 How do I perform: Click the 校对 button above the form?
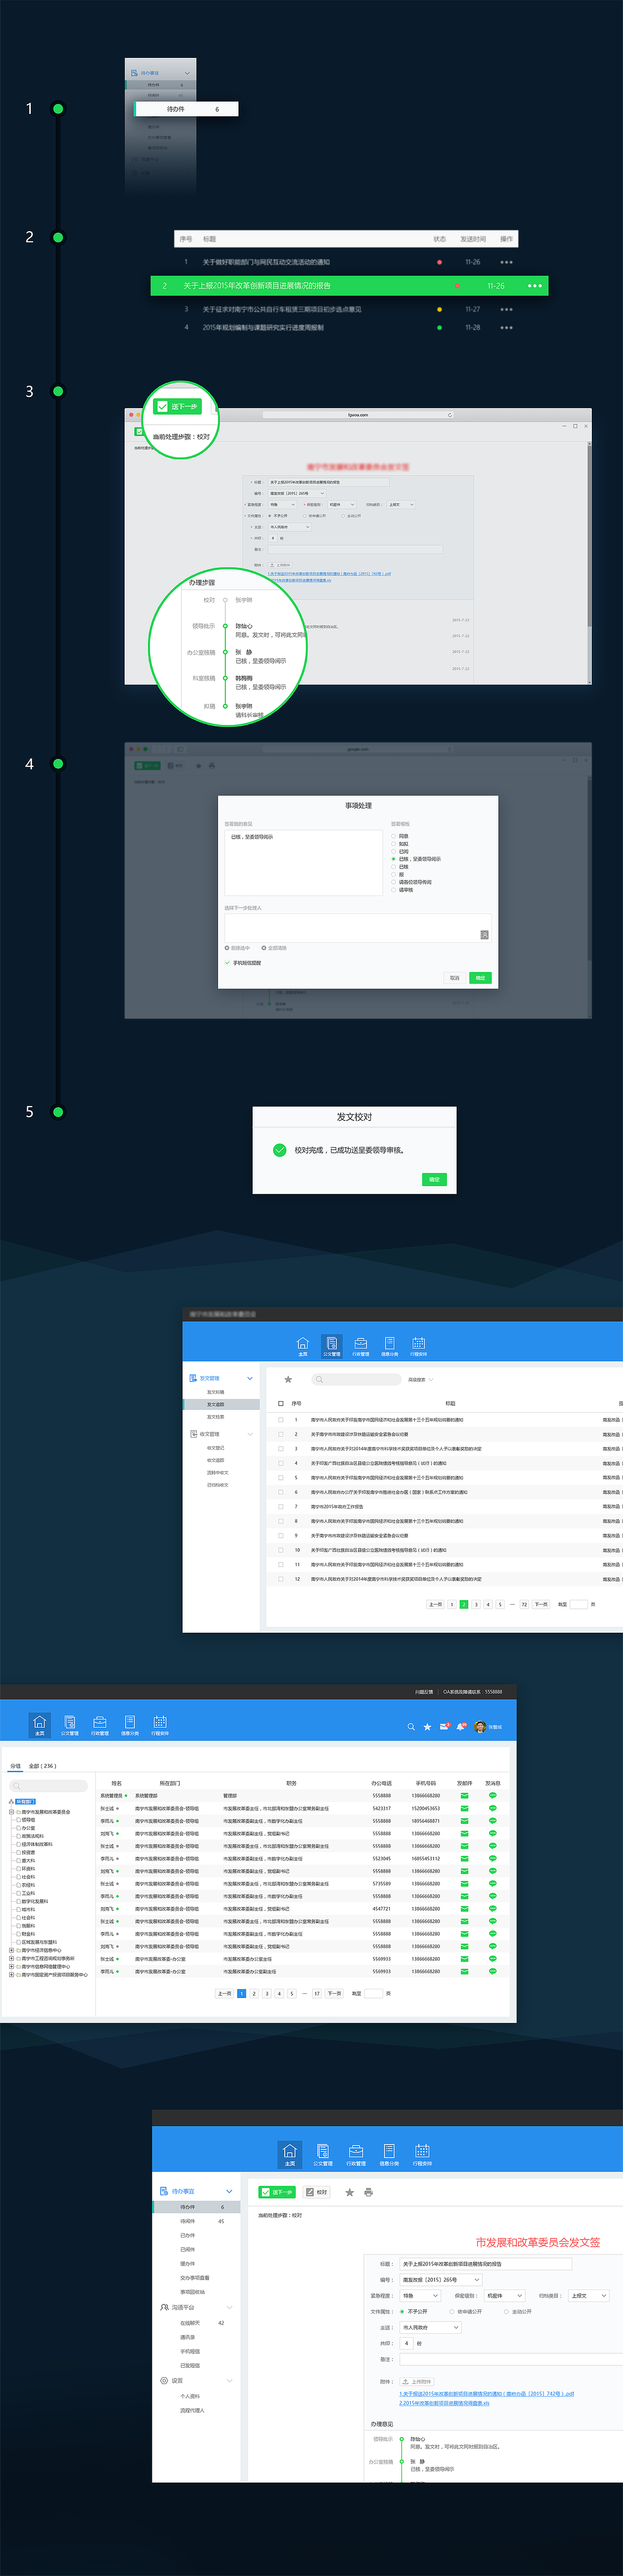pyautogui.click(x=317, y=2192)
